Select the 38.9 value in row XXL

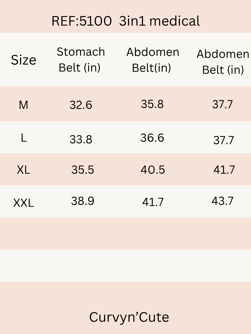[83, 201]
